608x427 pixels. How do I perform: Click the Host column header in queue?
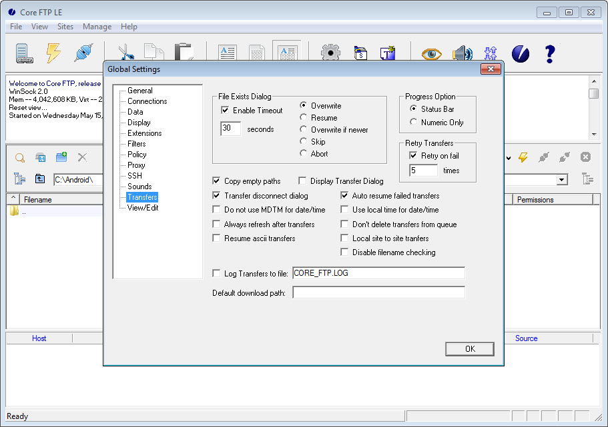tap(39, 338)
